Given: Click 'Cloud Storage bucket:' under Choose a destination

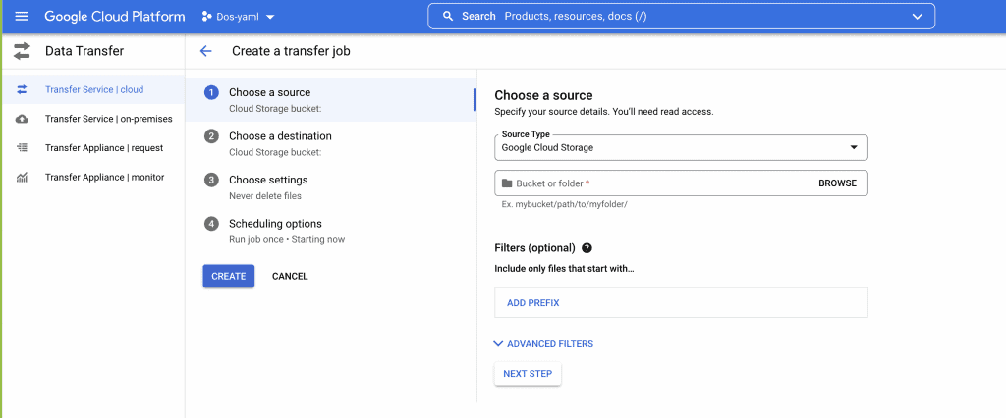Looking at the screenshot, I should (x=275, y=153).
